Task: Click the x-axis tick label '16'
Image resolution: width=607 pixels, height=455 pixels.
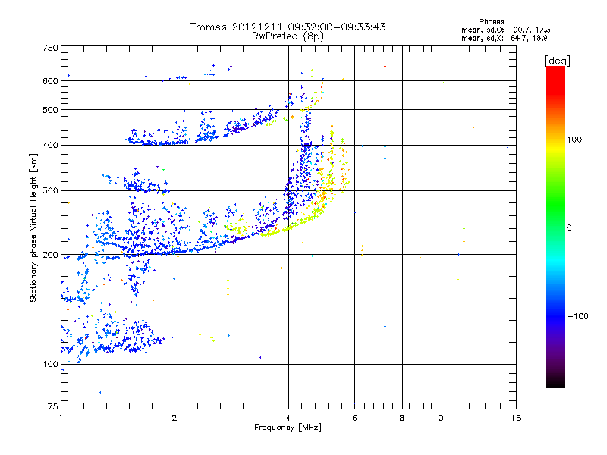Action: click(516, 418)
